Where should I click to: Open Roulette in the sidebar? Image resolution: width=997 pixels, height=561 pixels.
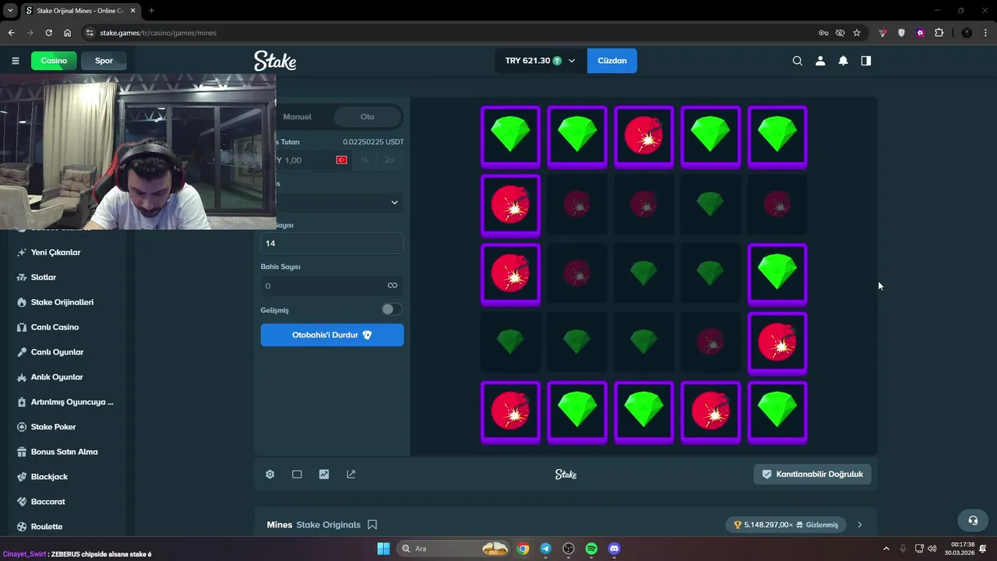[x=47, y=527]
